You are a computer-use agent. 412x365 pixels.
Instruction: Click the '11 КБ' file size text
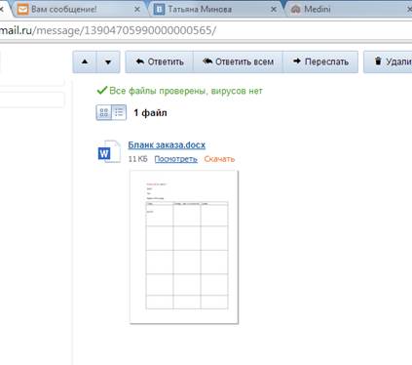pyautogui.click(x=137, y=159)
